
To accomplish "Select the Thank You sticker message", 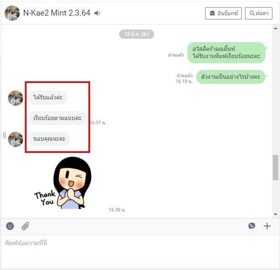I will tap(63, 183).
